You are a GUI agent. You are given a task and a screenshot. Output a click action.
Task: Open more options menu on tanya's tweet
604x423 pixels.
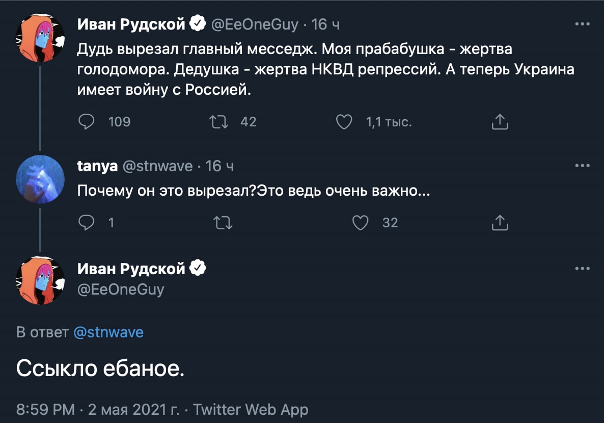tap(582, 166)
